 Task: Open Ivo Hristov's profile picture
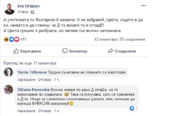click(9, 9)
